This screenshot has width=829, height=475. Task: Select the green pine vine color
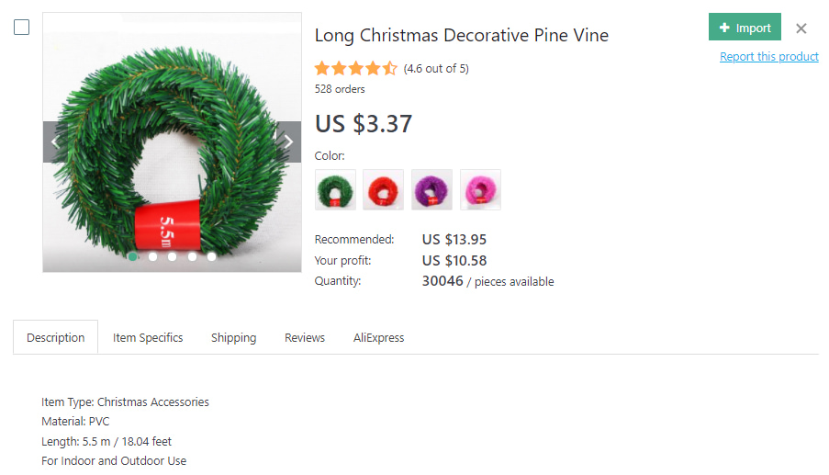(335, 190)
